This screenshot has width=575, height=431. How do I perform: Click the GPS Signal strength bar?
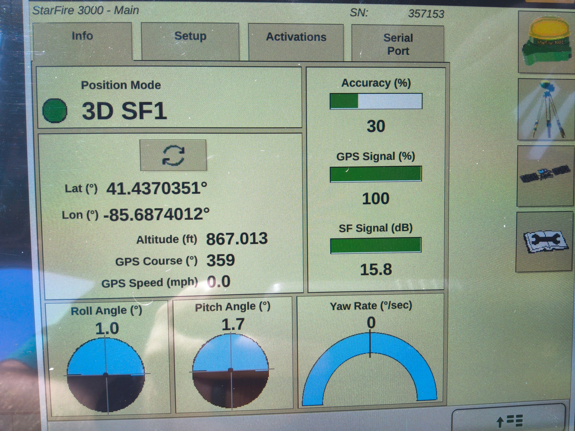pyautogui.click(x=376, y=174)
